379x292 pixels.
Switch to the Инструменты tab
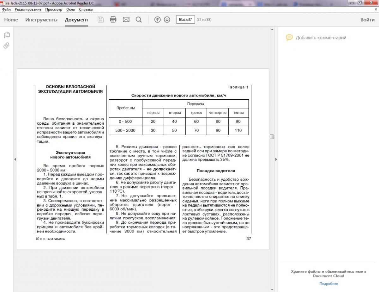click(41, 20)
